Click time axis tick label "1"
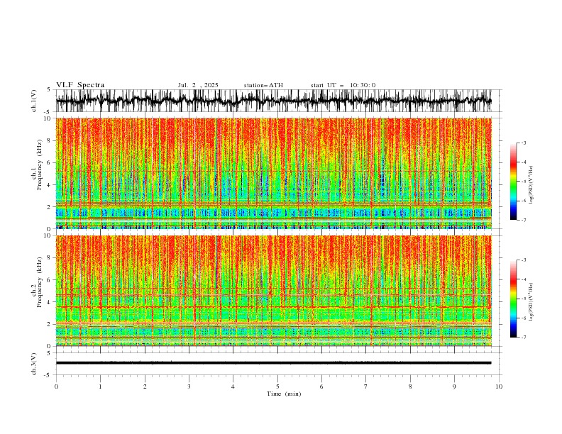 [x=100, y=386]
